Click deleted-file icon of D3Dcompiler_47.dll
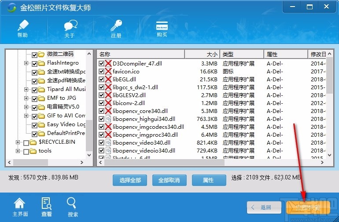 pos(108,63)
